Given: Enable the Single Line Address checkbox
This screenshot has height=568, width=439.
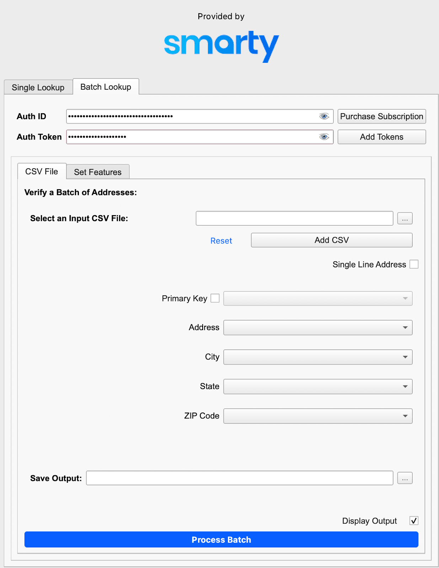Looking at the screenshot, I should point(414,264).
